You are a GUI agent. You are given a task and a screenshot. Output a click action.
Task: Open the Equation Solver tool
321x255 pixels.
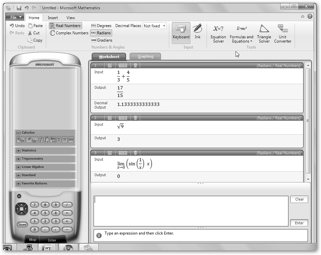[218, 33]
